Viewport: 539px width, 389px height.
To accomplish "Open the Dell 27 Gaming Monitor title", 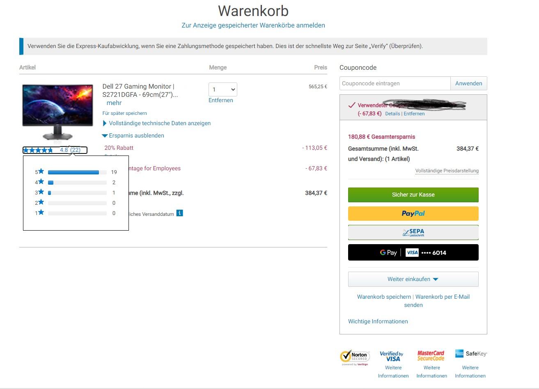I will 140,90.
